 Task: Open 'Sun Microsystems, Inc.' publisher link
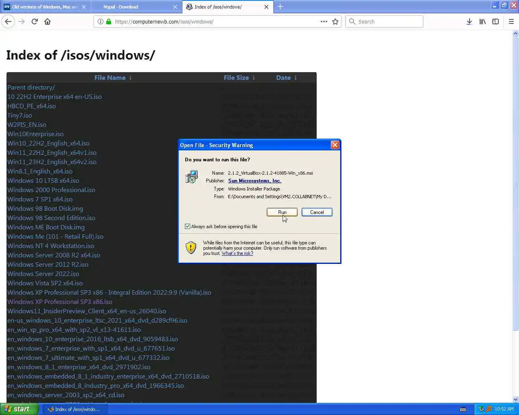pos(255,181)
